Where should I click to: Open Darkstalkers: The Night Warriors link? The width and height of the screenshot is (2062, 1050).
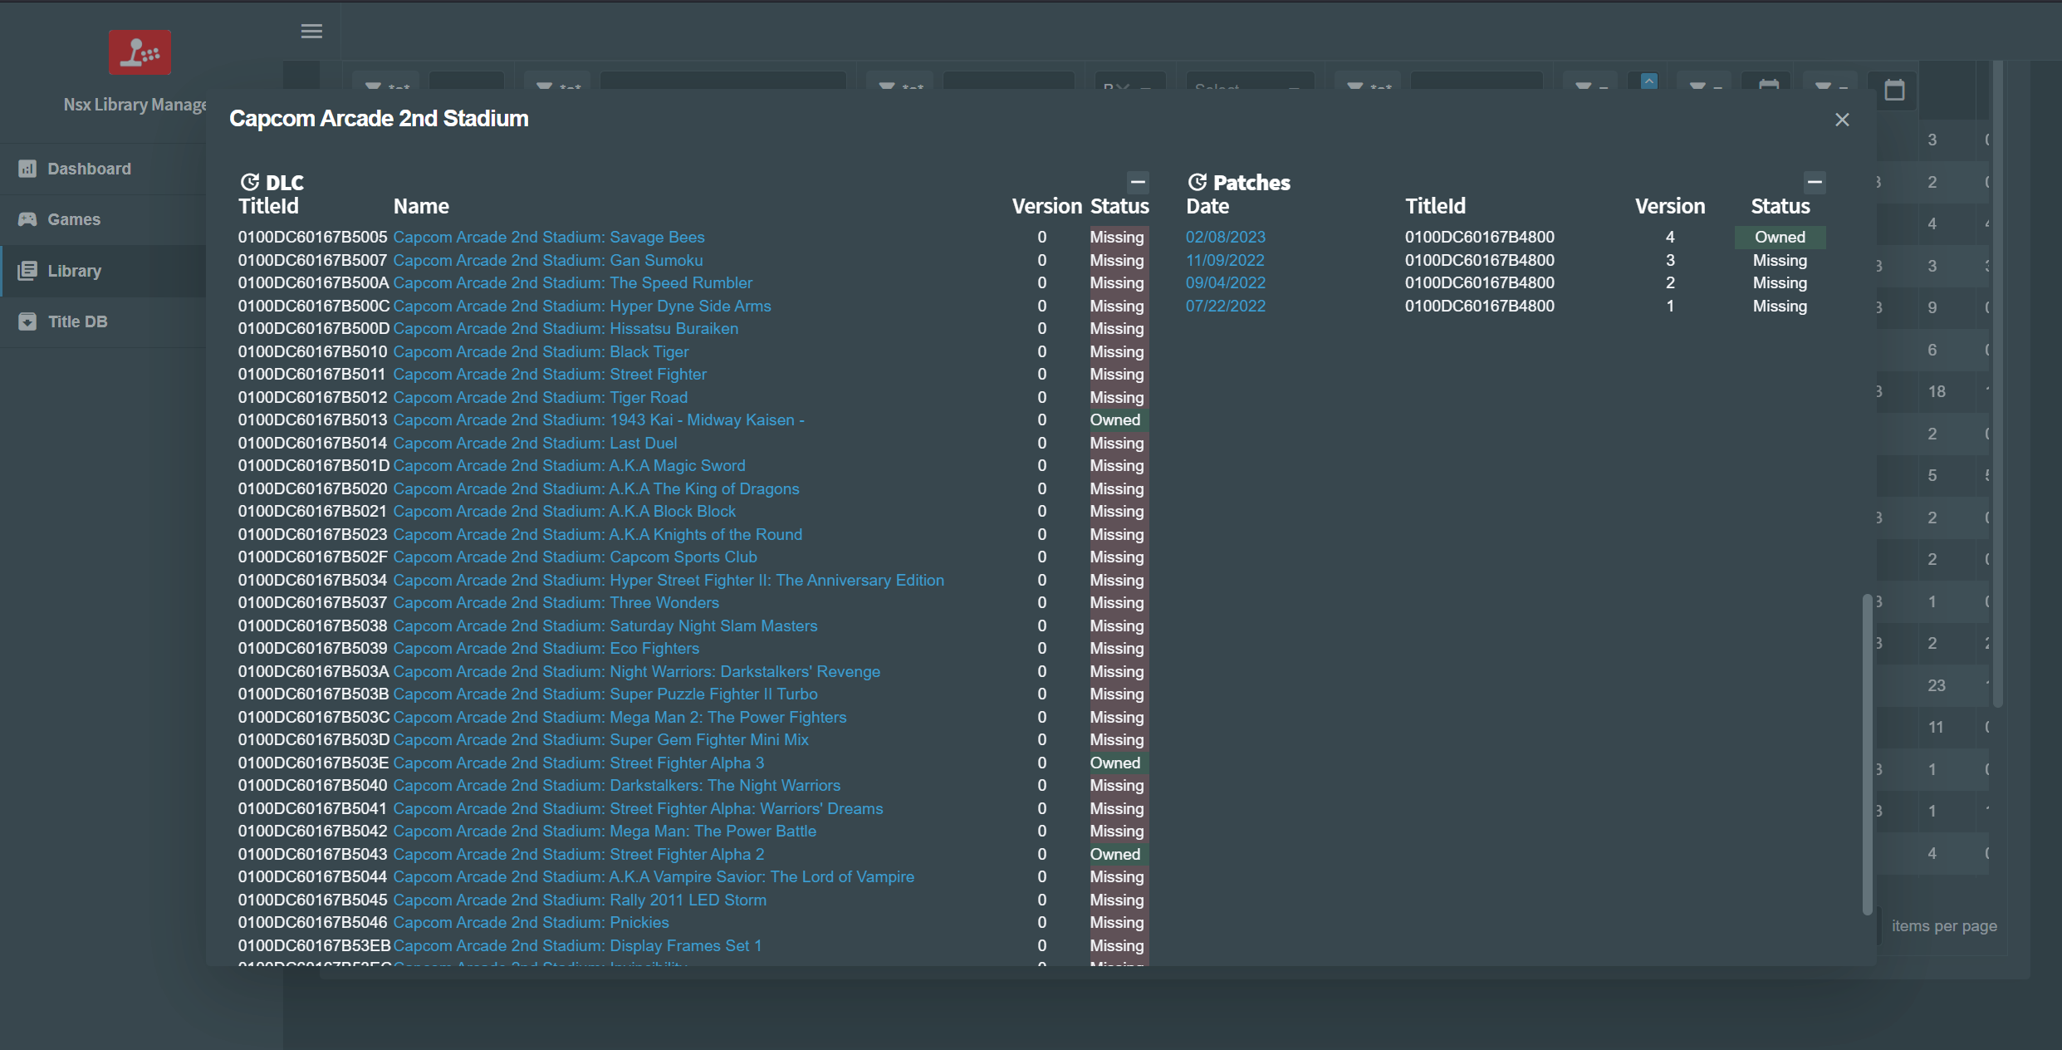617,785
